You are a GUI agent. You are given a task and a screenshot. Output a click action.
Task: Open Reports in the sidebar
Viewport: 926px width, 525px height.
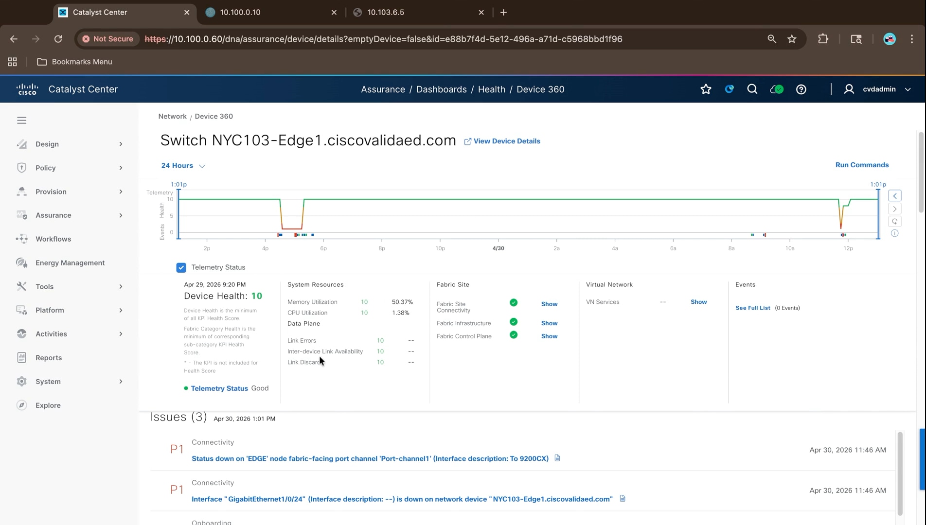[49, 358]
